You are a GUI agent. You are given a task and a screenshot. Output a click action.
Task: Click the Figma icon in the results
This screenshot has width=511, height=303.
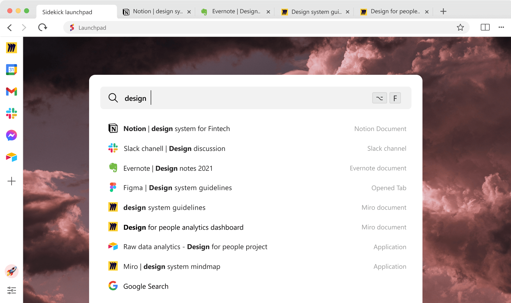(113, 187)
